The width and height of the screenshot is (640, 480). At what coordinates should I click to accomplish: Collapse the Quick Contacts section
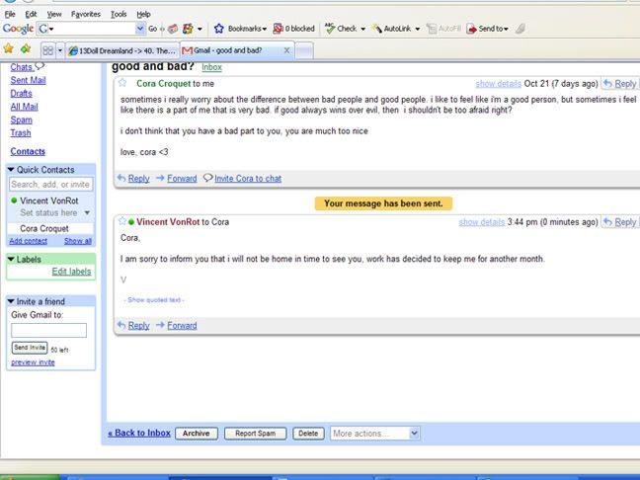(x=11, y=169)
